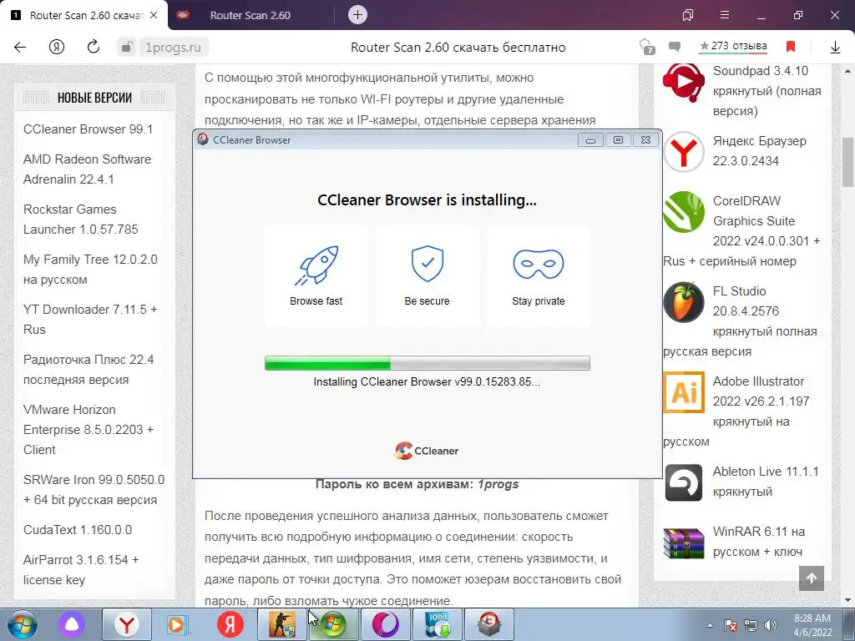Click the volume speaker tray icon
This screenshot has height=641, width=855.
pos(771,625)
